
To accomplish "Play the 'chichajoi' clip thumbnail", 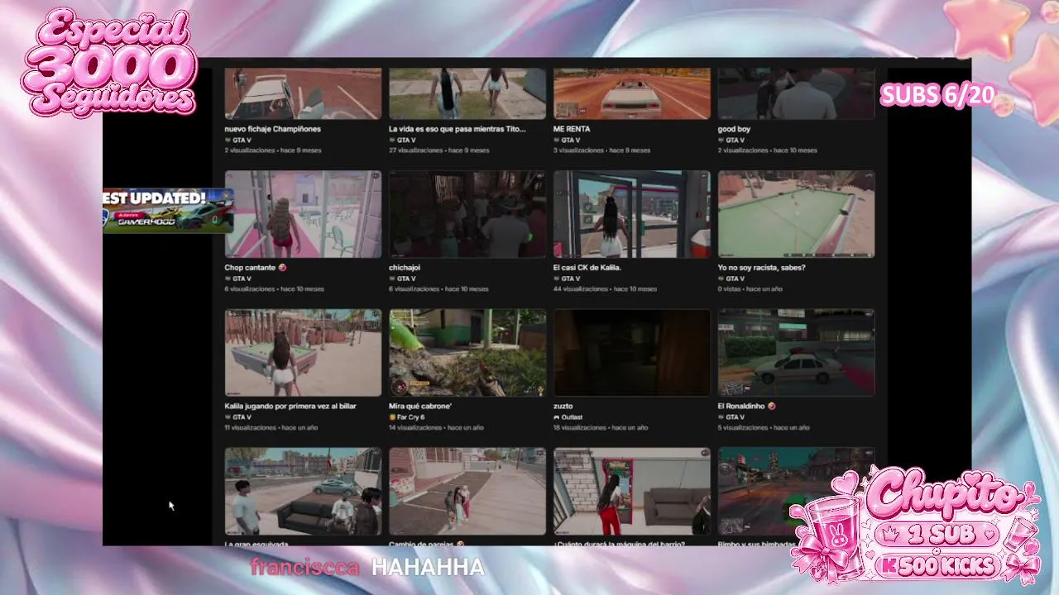I will pyautogui.click(x=467, y=214).
